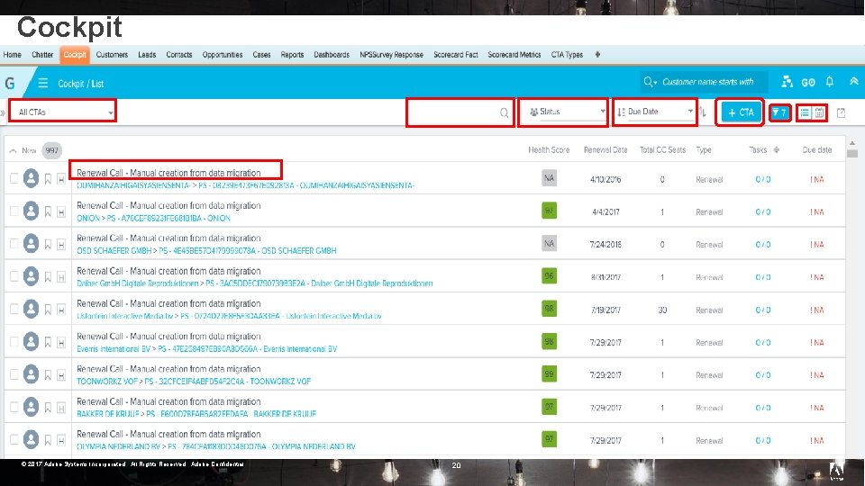Check the BAKKER DE KRUIJF row checkbox
The height and width of the screenshot is (486, 865).
click(x=14, y=407)
